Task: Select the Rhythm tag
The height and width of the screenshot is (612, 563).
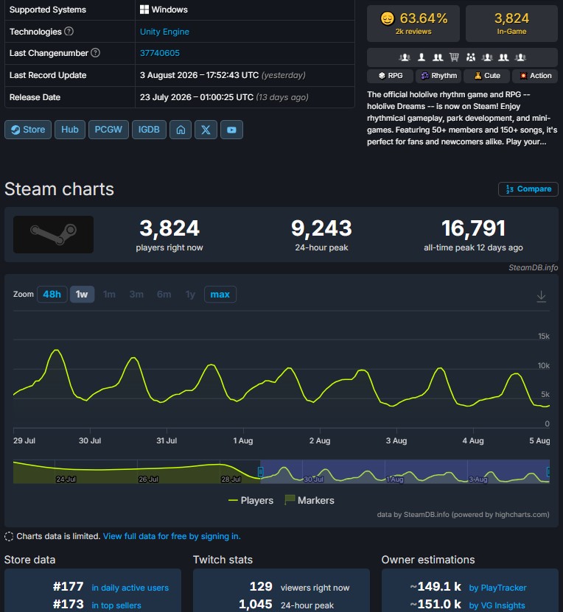Action: (x=438, y=76)
